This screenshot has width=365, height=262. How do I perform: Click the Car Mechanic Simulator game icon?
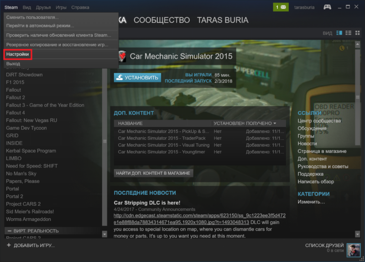click(x=122, y=56)
